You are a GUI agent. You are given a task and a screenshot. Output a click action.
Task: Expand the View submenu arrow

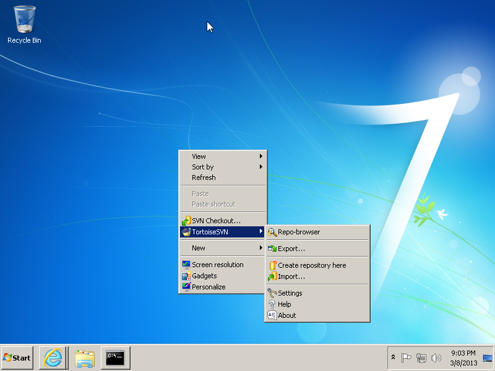[261, 156]
